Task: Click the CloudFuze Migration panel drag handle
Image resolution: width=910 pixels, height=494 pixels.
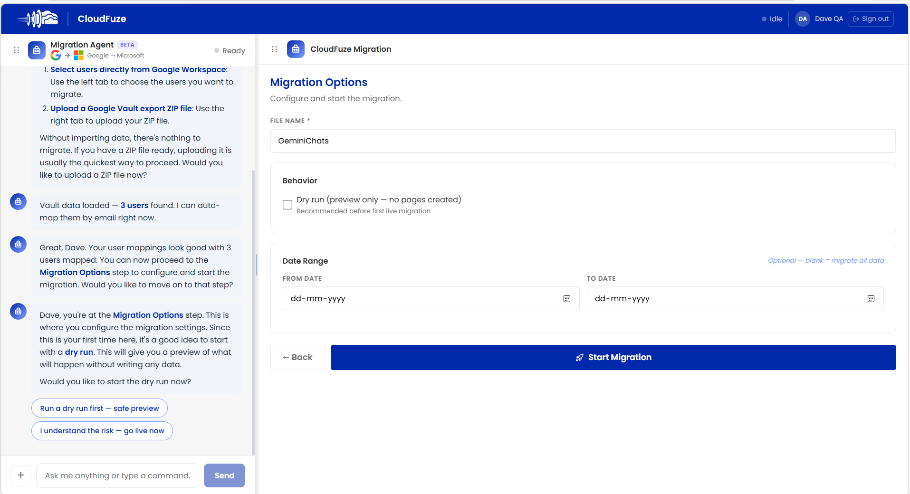Action: (275, 49)
